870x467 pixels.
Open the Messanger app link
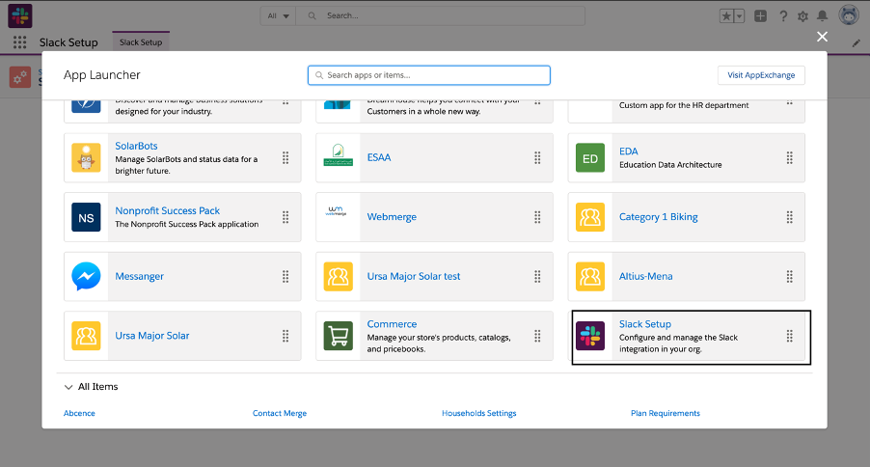[139, 277]
